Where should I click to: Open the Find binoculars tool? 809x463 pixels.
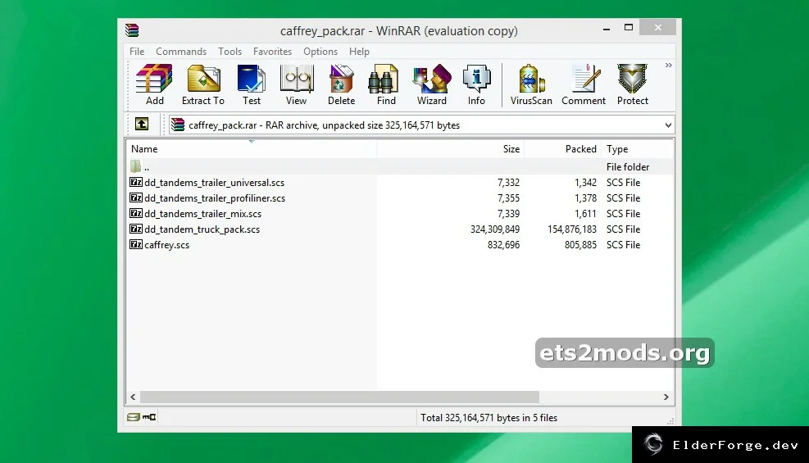point(386,85)
